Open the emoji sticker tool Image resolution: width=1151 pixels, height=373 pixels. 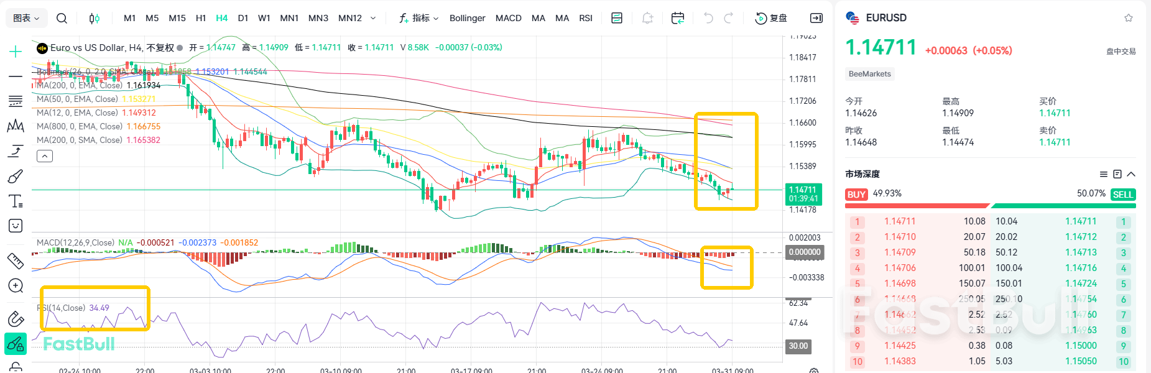[x=16, y=226]
